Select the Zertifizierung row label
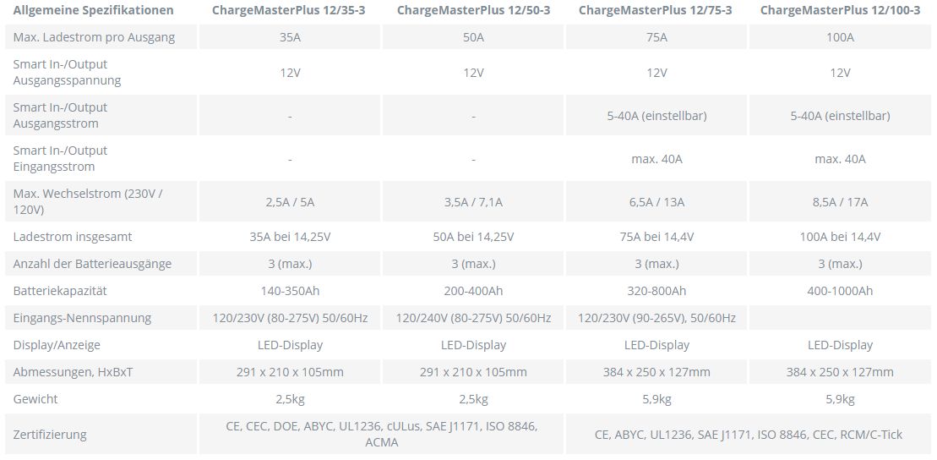937x460 pixels. point(50,435)
